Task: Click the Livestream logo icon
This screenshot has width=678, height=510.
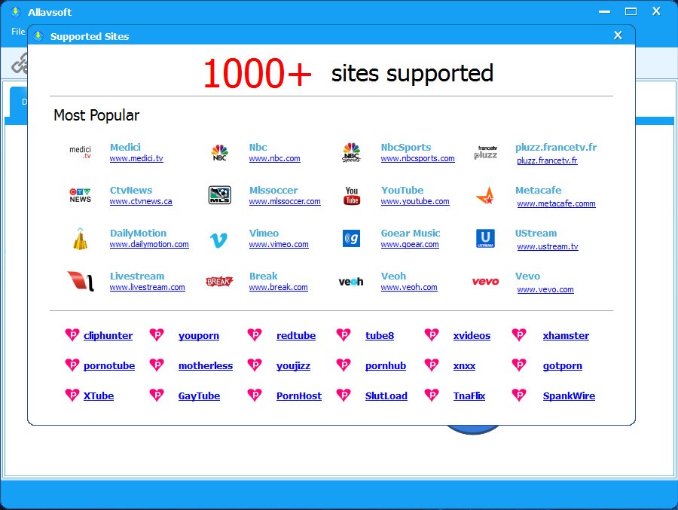Action: 81,281
